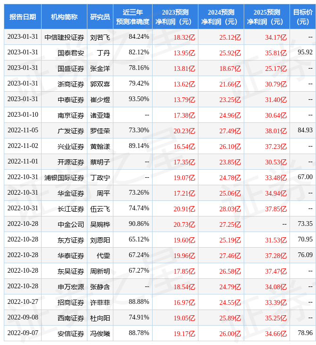Click analyst name 杜向阳
This screenshot has width=316, height=345.
point(100,318)
